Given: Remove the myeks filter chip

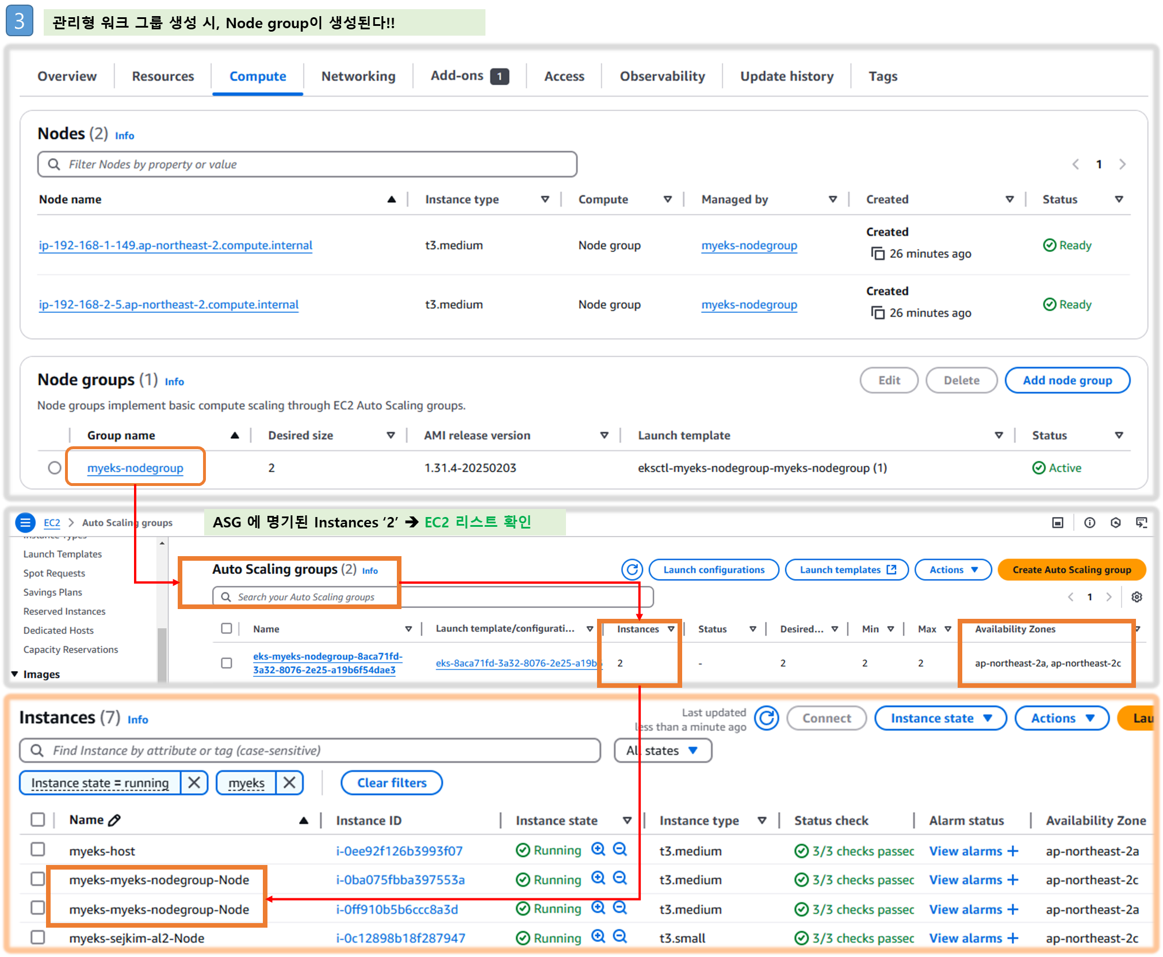Looking at the screenshot, I should (289, 783).
